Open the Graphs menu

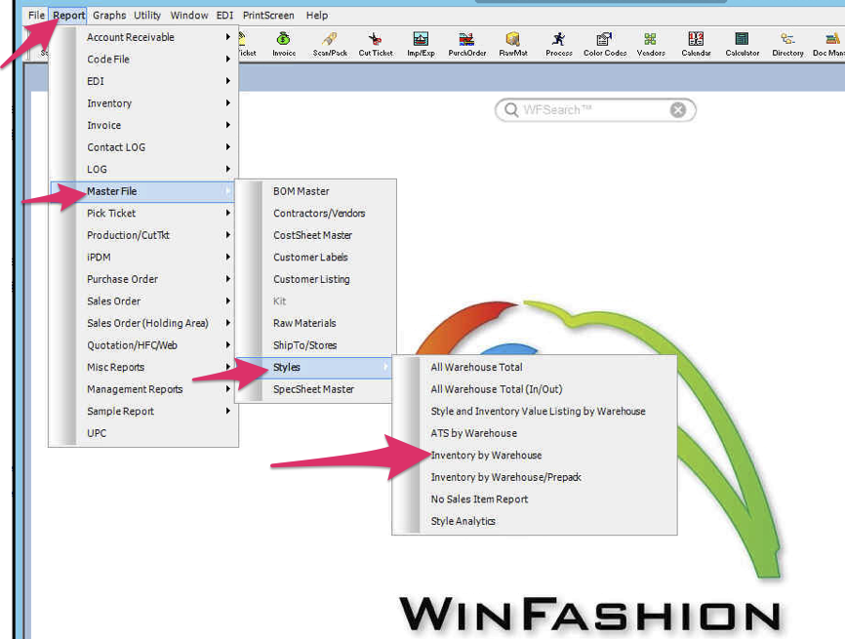109,15
